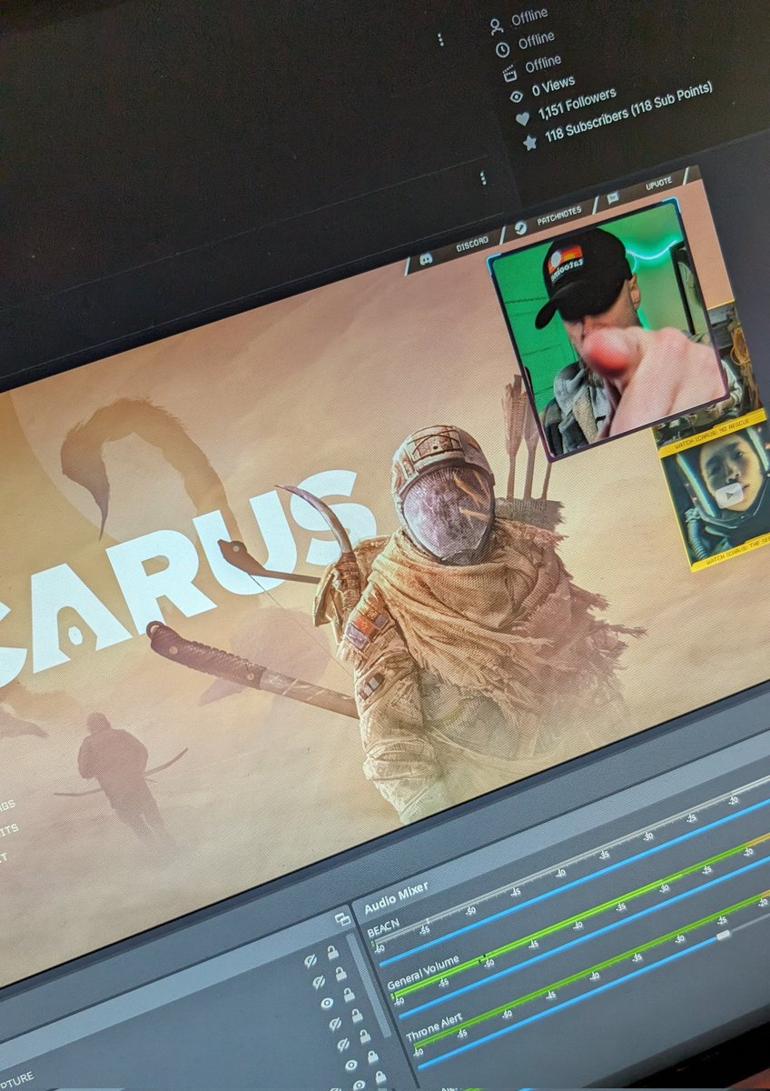This screenshot has width=770, height=1091.
Task: Show the second source row's crossed-out eye
Action: 319,982
